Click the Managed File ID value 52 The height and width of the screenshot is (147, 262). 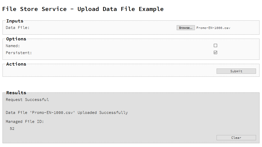point(12,129)
